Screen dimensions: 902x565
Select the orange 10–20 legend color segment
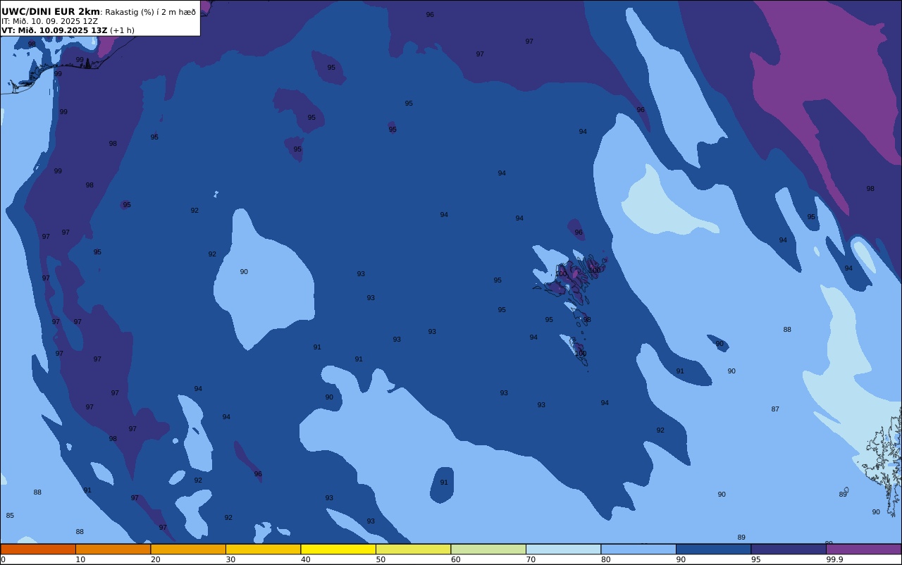pyautogui.click(x=113, y=549)
